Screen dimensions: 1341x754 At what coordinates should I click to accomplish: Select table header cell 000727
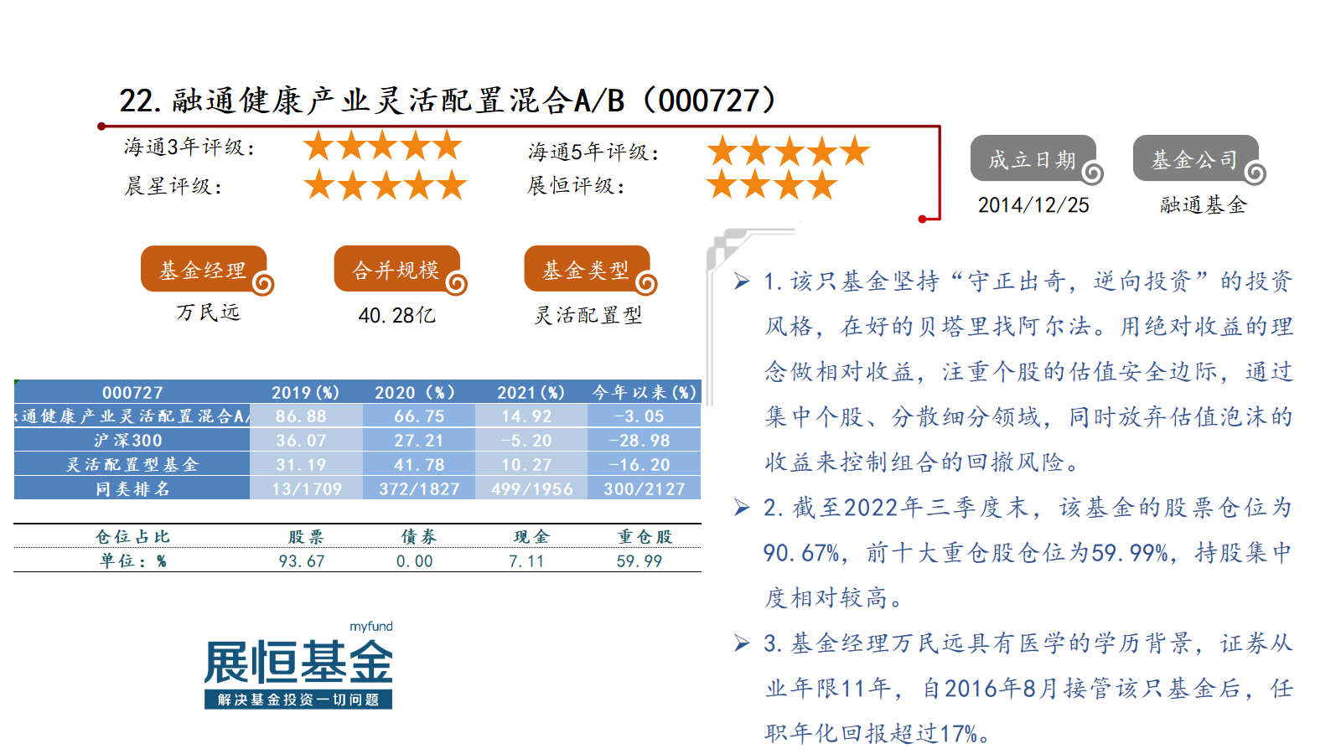[x=132, y=392]
